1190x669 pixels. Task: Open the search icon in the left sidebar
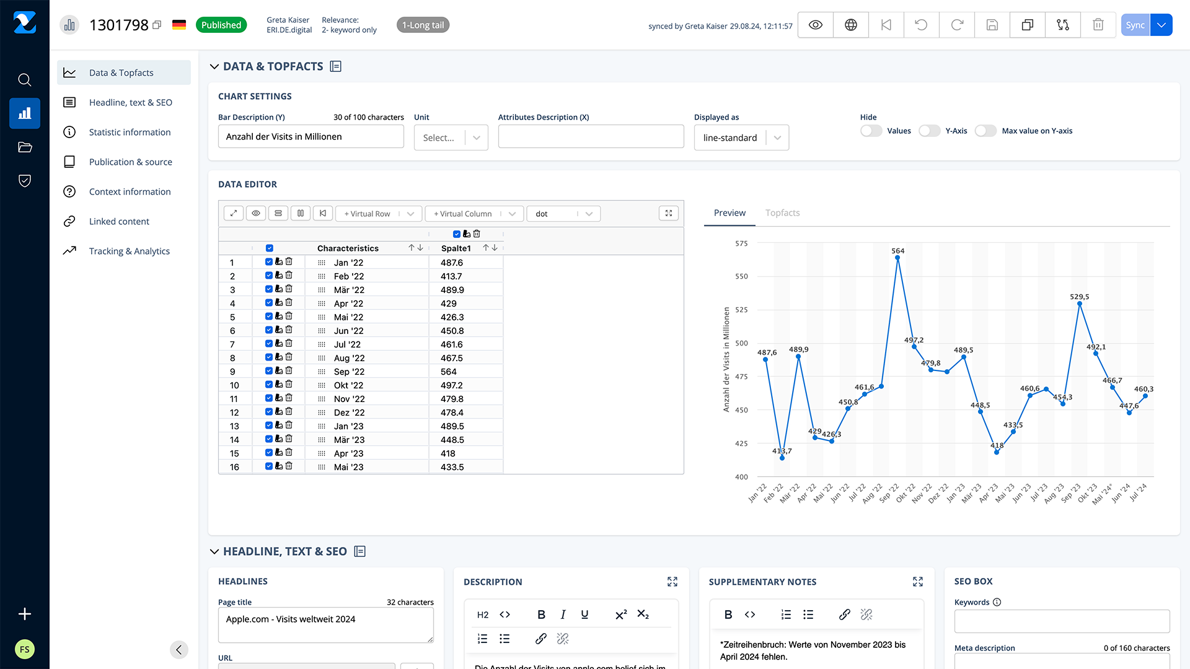[x=24, y=79]
